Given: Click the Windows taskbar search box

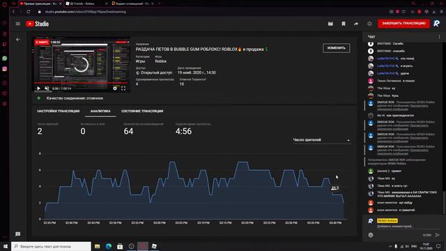Looking at the screenshot, I should pyautogui.click(x=51, y=246).
